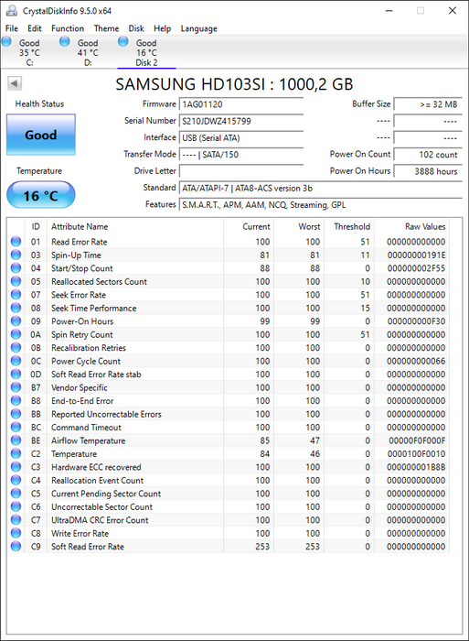469x641 pixels.
Task: Switch to disk D: tab
Action: pos(88,52)
